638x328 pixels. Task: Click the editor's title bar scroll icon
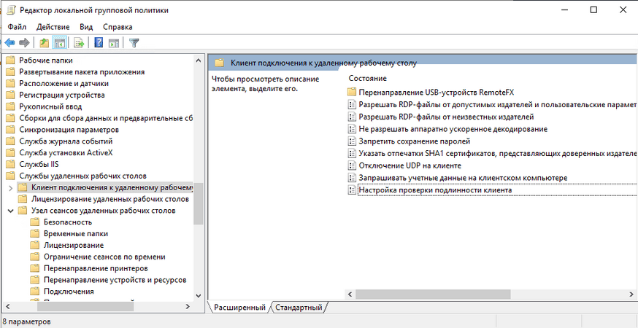pos(11,10)
